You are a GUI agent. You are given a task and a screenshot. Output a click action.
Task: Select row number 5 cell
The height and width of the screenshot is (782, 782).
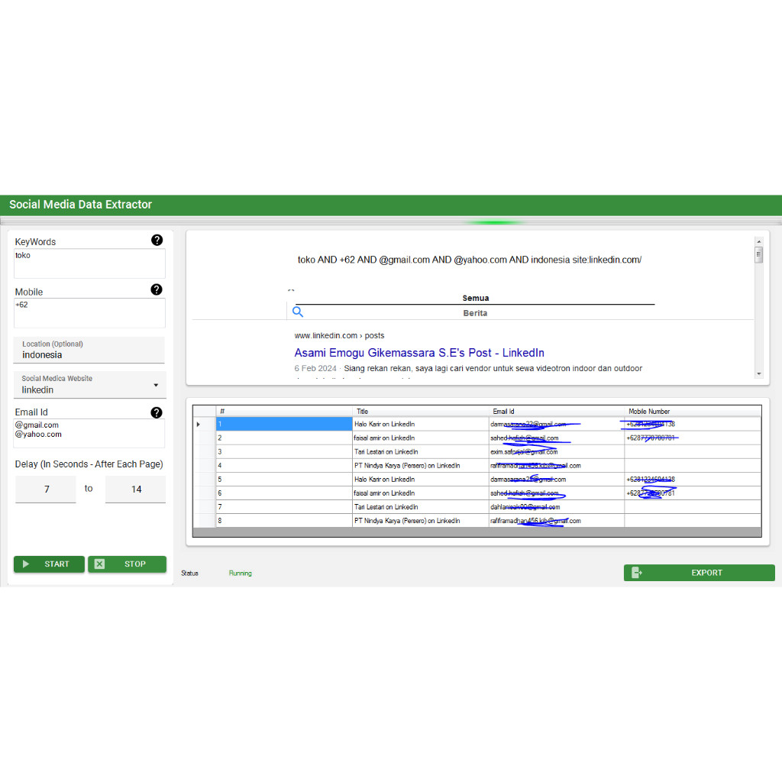pos(284,480)
